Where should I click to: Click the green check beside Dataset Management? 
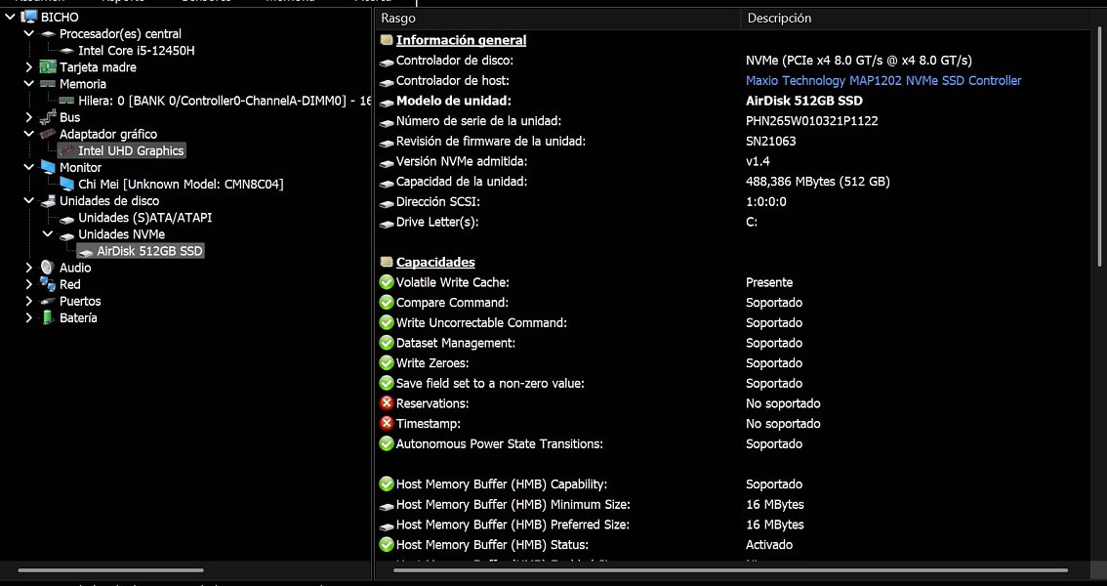pyautogui.click(x=387, y=343)
